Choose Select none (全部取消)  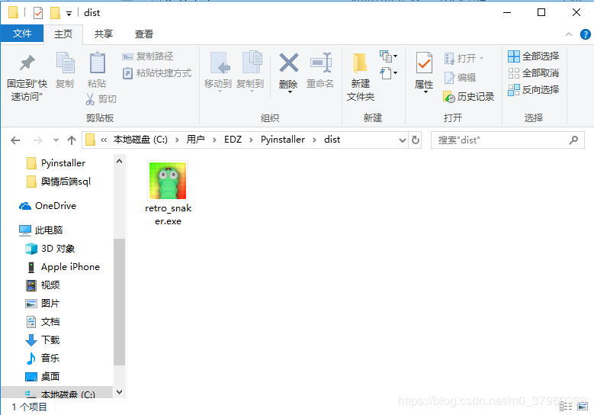pos(534,73)
